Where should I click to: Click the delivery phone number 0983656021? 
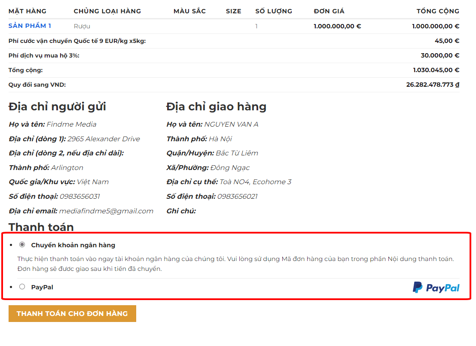tap(237, 196)
